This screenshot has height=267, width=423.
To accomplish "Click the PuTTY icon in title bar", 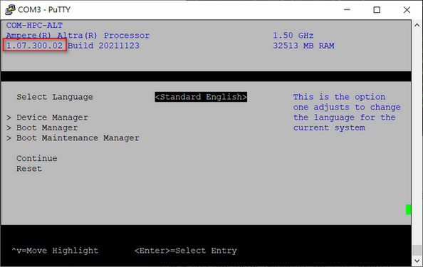I will [10, 9].
